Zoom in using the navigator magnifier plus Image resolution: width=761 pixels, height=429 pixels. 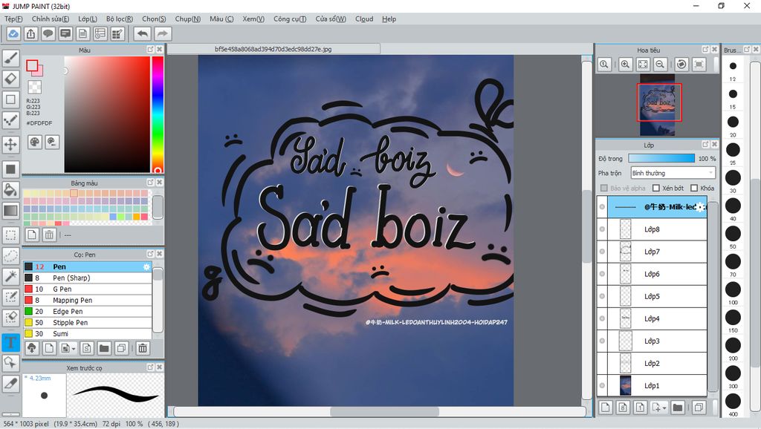[x=625, y=64]
